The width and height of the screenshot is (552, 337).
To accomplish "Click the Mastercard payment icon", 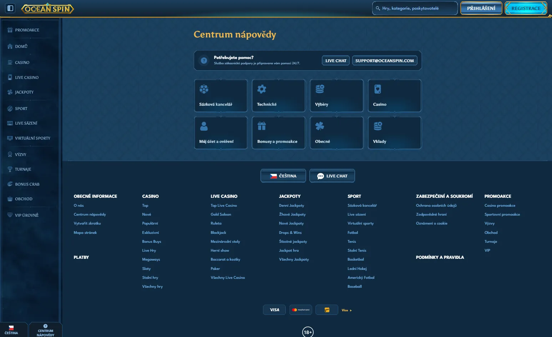I will pyautogui.click(x=301, y=310).
